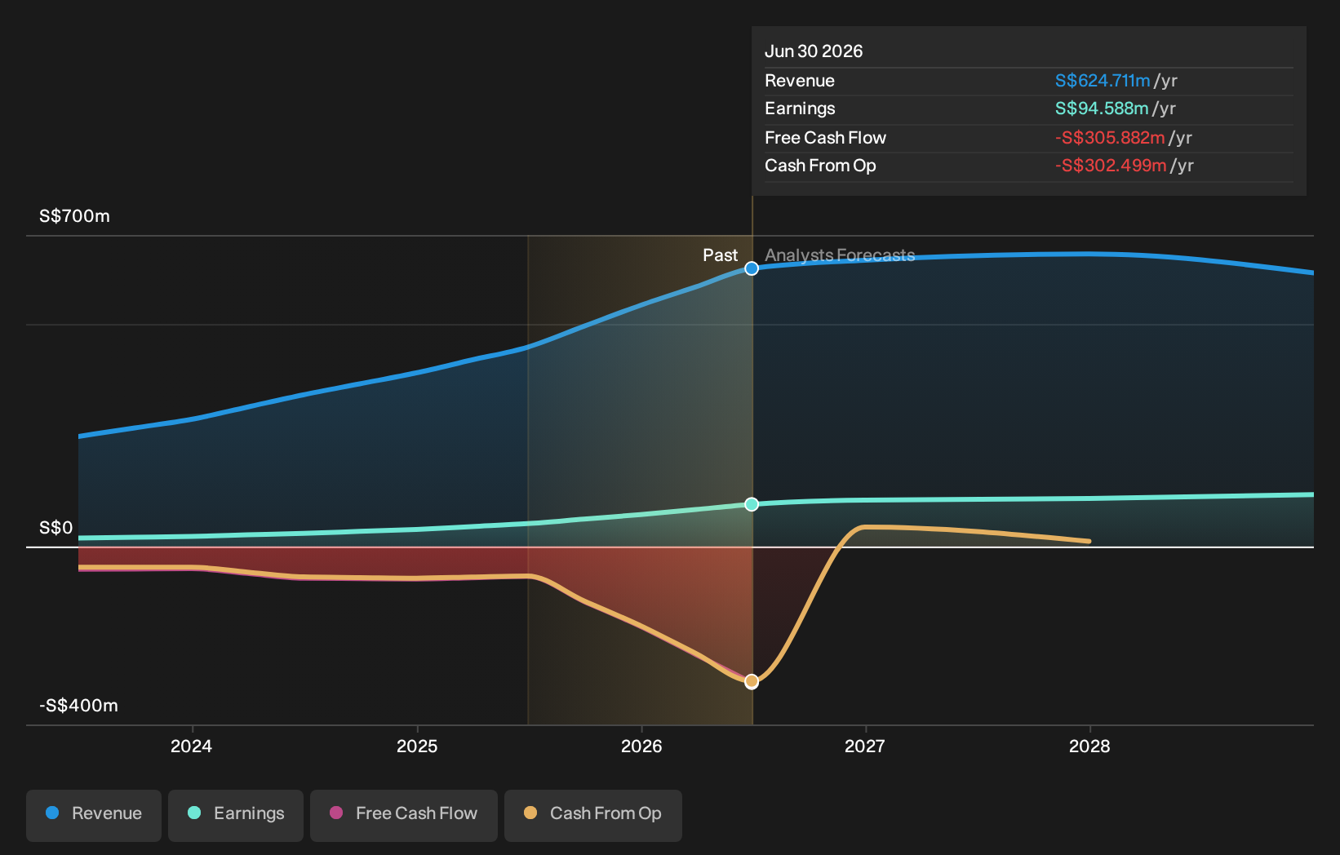Screen dimensions: 1340x855
Task: Click the 'Earnings' row label in tooltip
Action: pos(800,109)
